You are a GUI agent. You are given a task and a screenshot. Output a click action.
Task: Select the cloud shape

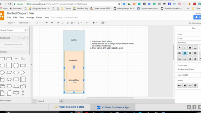coord(9,79)
